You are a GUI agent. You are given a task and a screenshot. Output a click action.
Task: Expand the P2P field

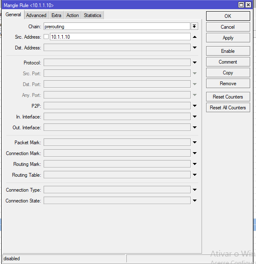coord(195,106)
